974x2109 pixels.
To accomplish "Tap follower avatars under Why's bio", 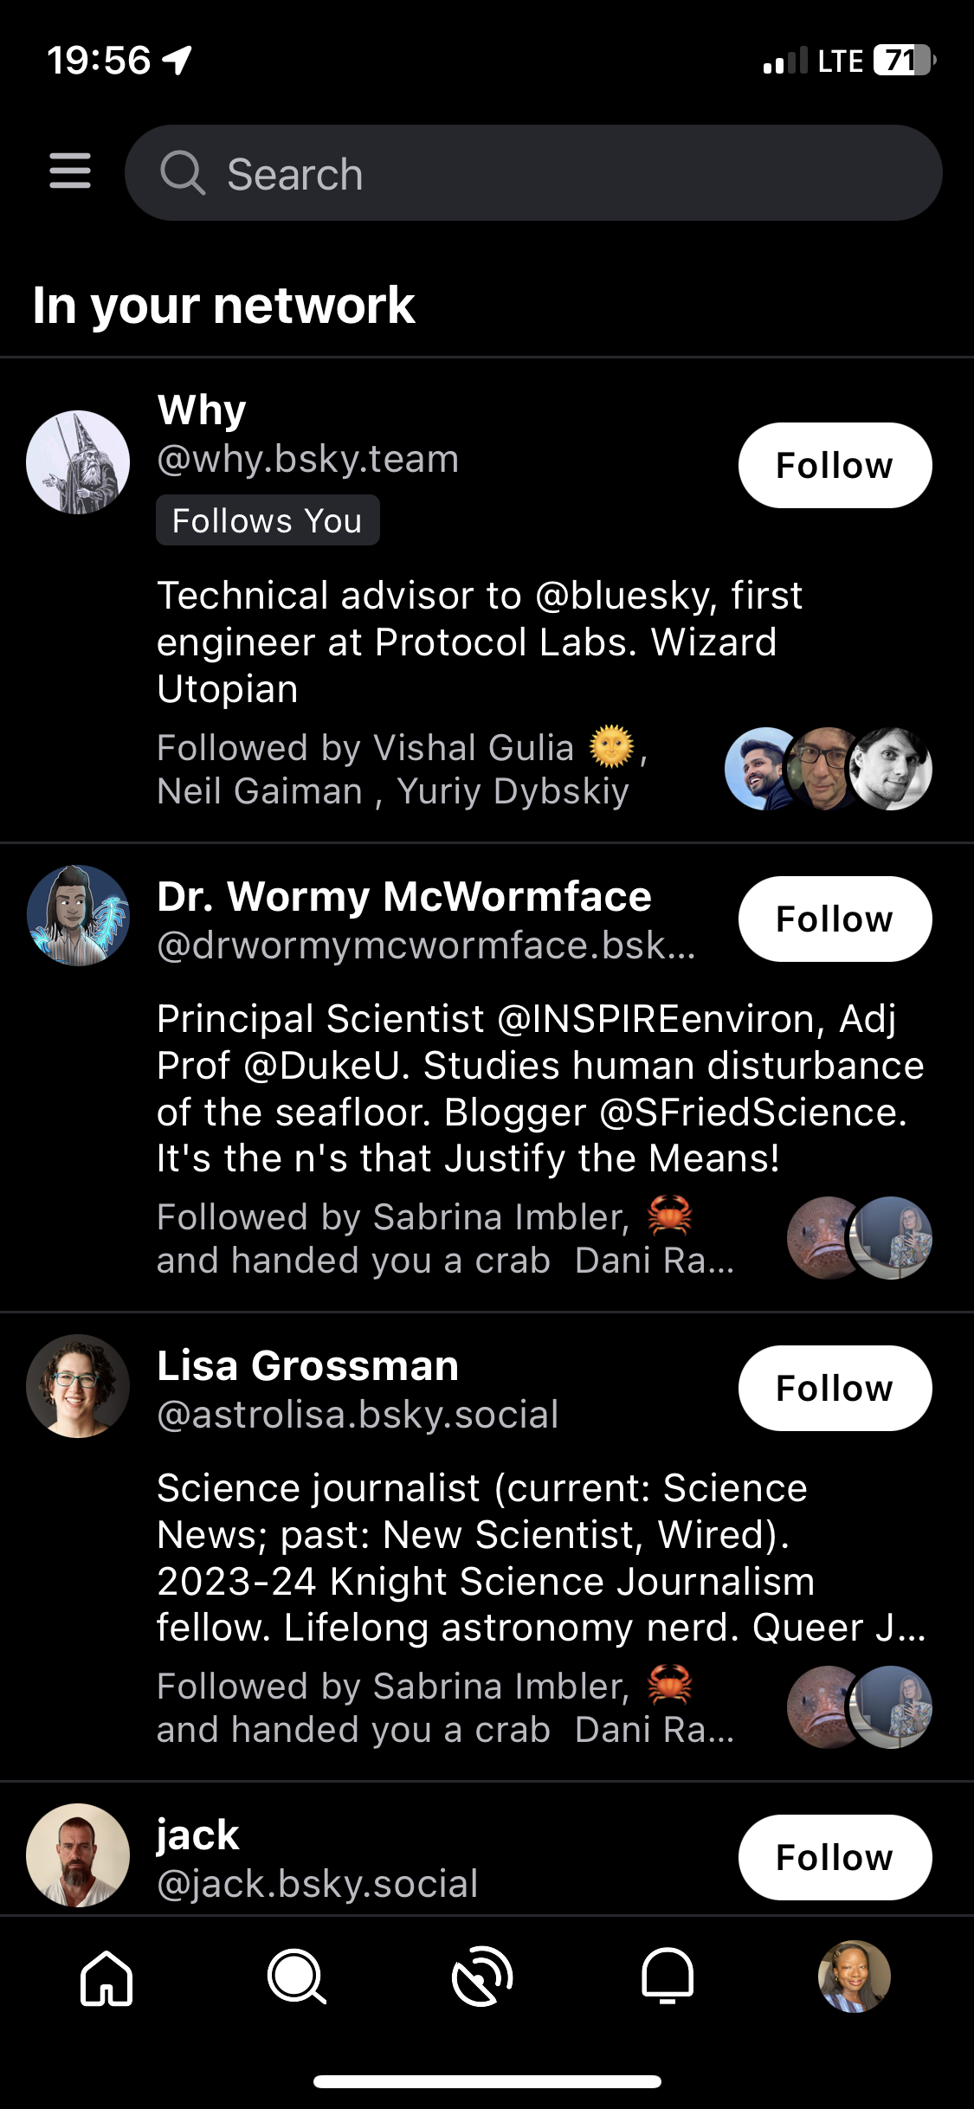I will [x=828, y=769].
